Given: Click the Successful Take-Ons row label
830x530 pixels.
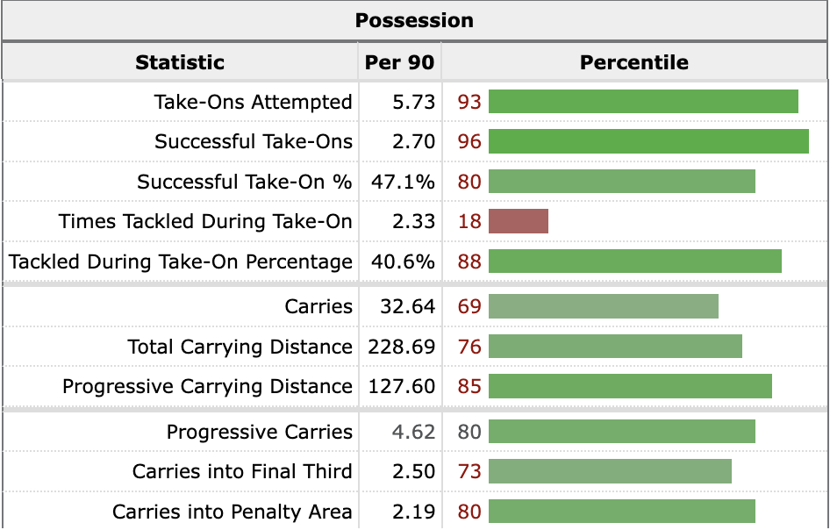Looking at the screenshot, I should 254,142.
